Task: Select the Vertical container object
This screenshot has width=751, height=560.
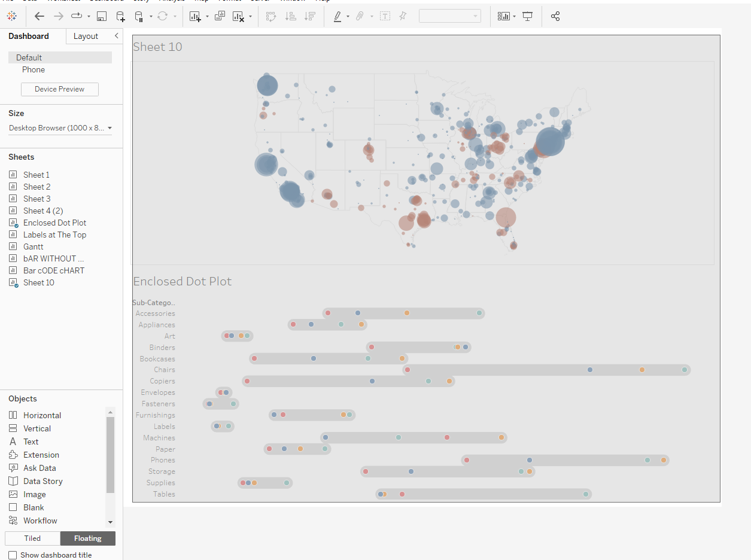Action: pyautogui.click(x=37, y=428)
